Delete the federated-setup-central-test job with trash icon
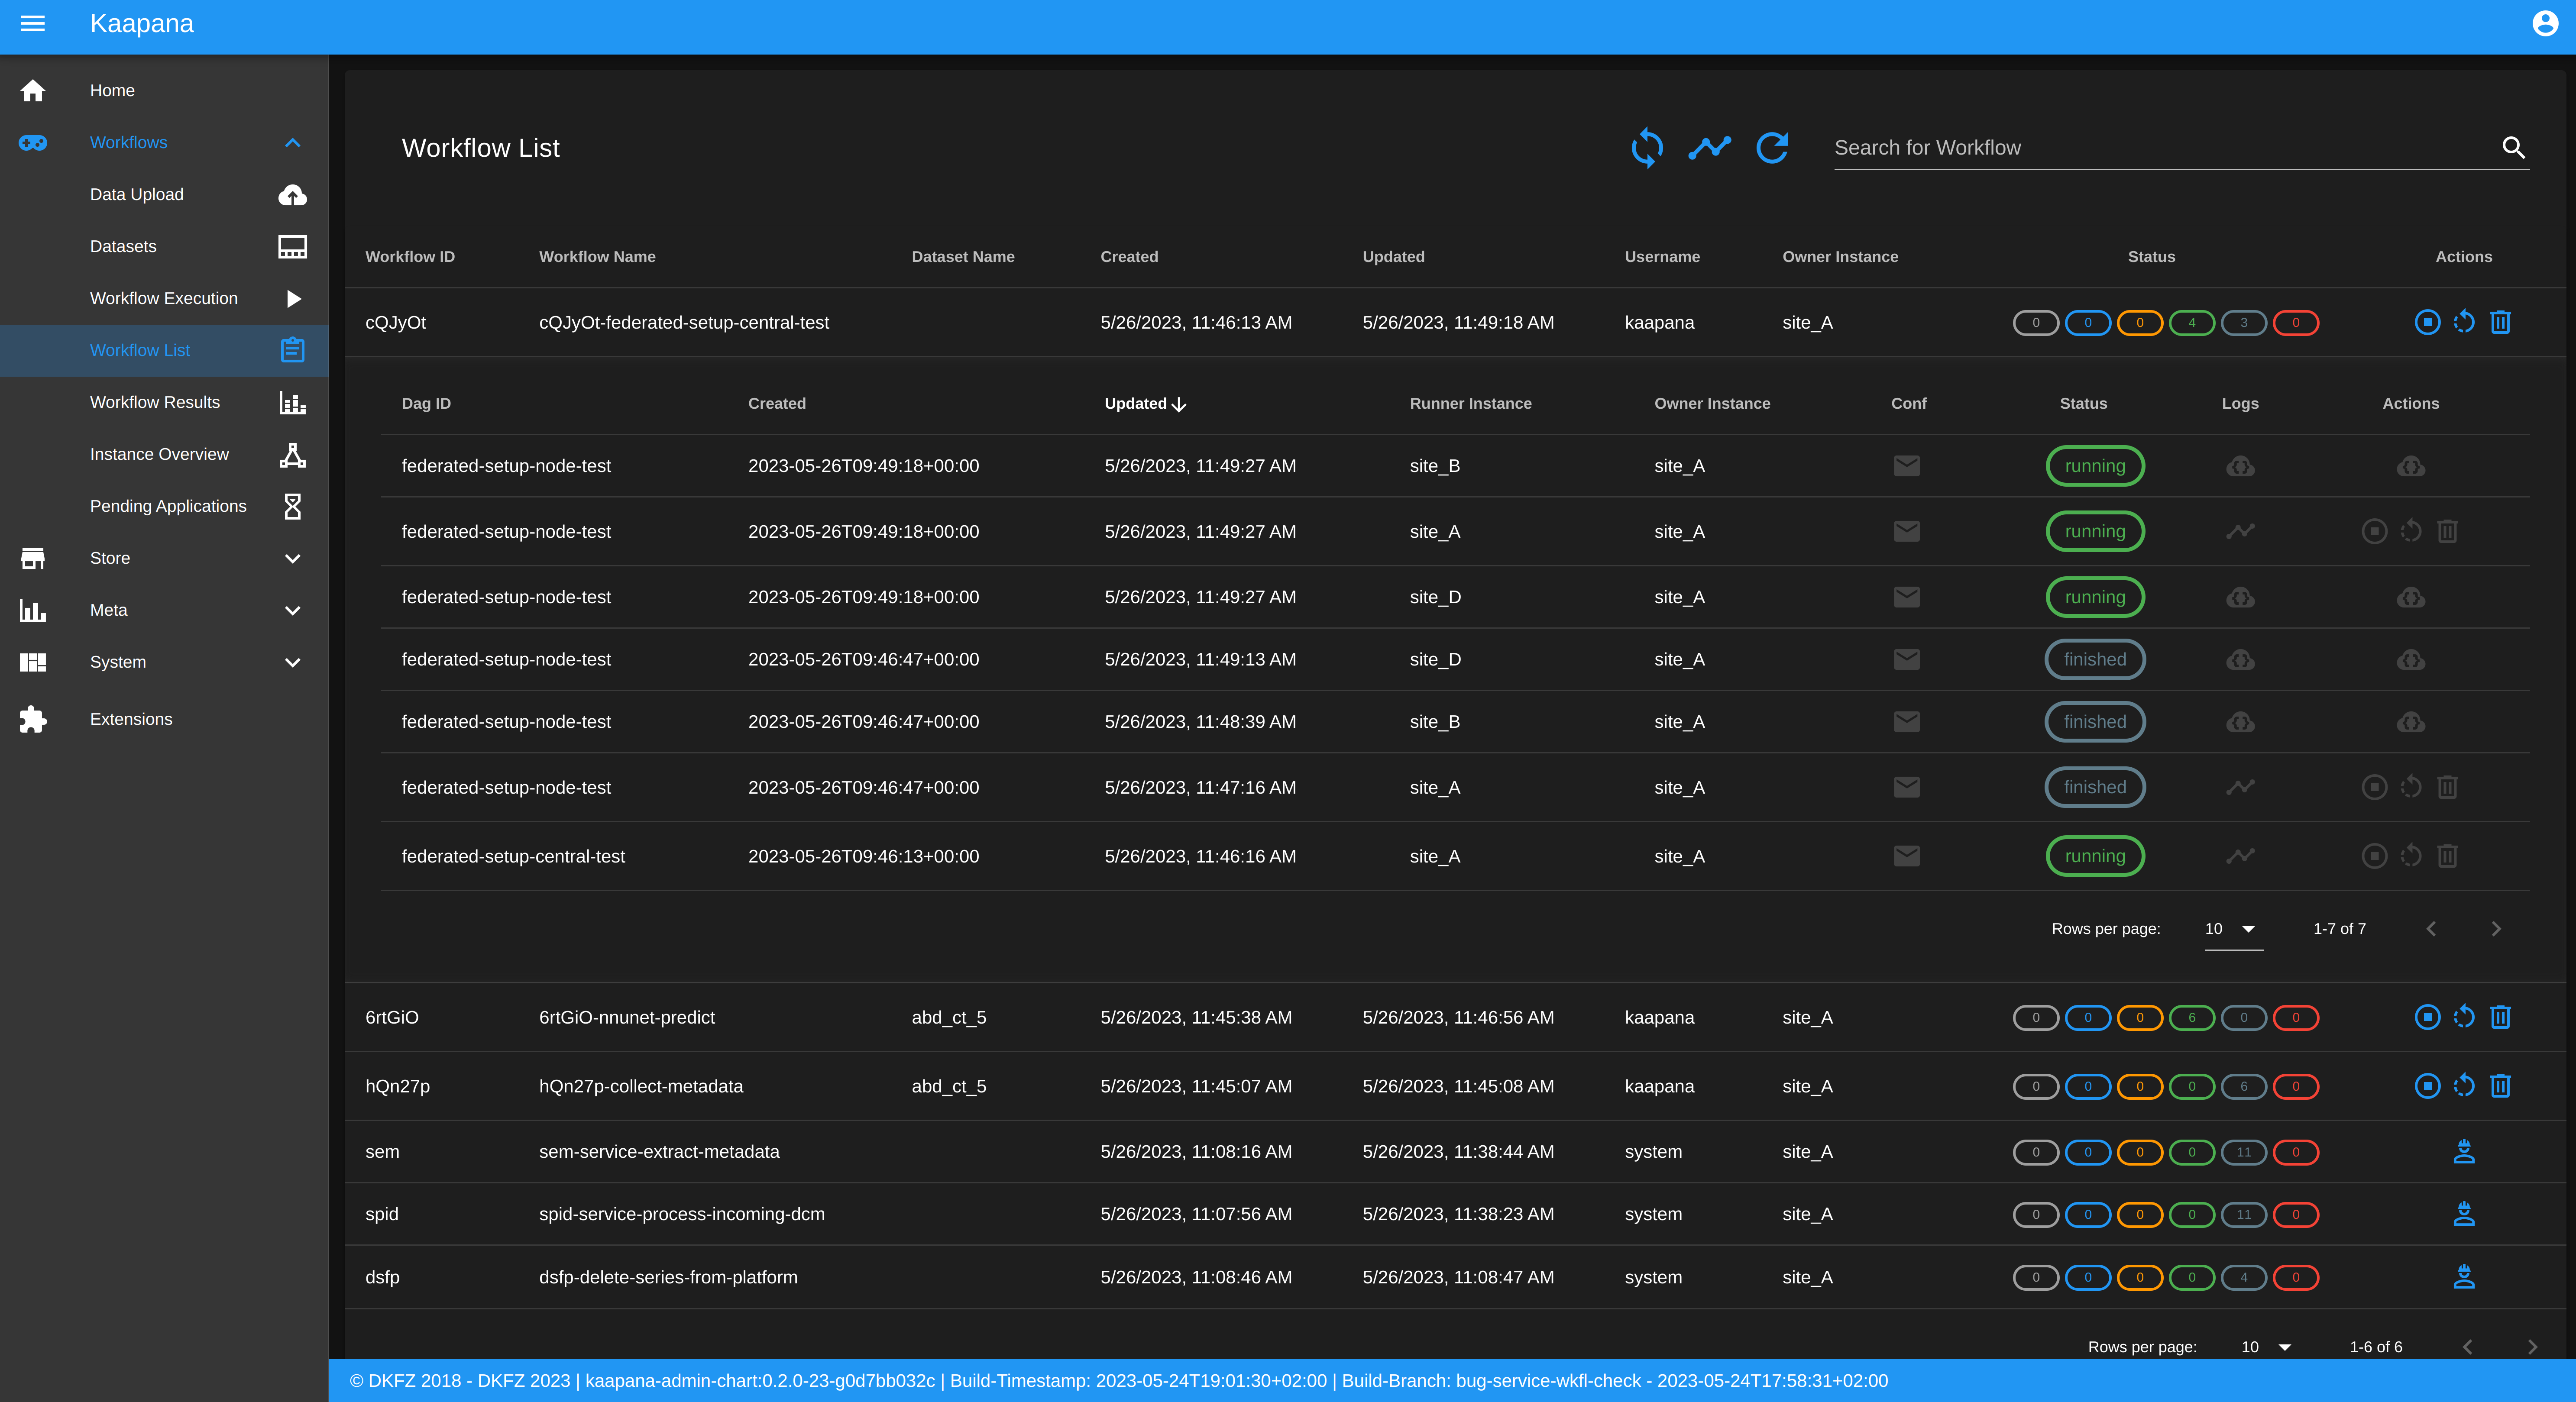Viewport: 2576px width, 1402px height. pos(2447,856)
